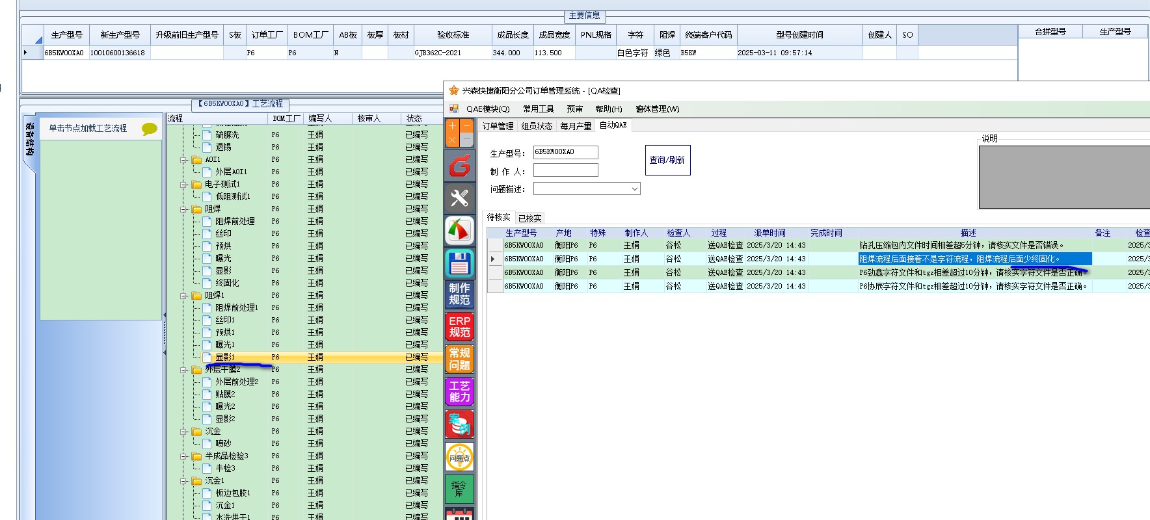Collapse the 沉金 tree node
The height and width of the screenshot is (520, 1150).
coord(183,432)
